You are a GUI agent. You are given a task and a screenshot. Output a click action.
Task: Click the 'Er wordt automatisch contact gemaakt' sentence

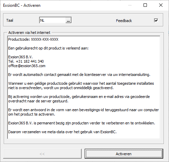79,75
